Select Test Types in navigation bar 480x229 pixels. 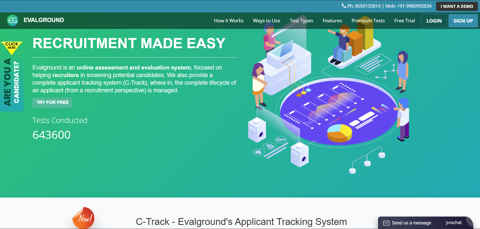pyautogui.click(x=301, y=21)
